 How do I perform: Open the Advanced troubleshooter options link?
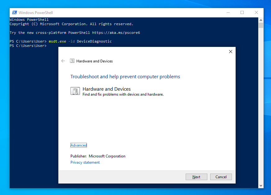coord(79,145)
